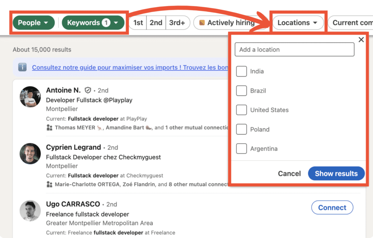Check the India location checkbox
373x238 pixels.
[x=242, y=71]
